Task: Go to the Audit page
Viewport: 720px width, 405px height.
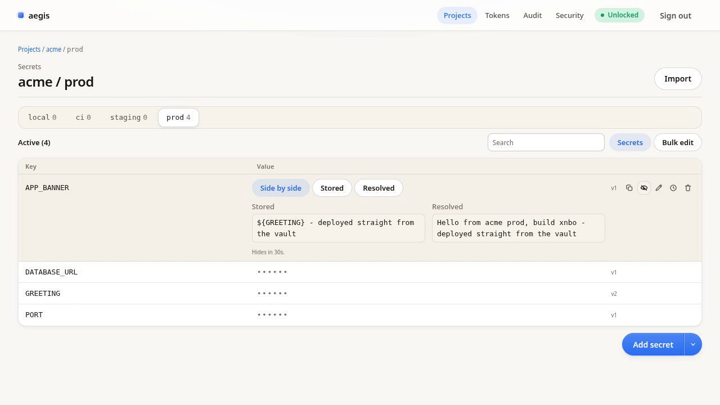Action: point(533,15)
